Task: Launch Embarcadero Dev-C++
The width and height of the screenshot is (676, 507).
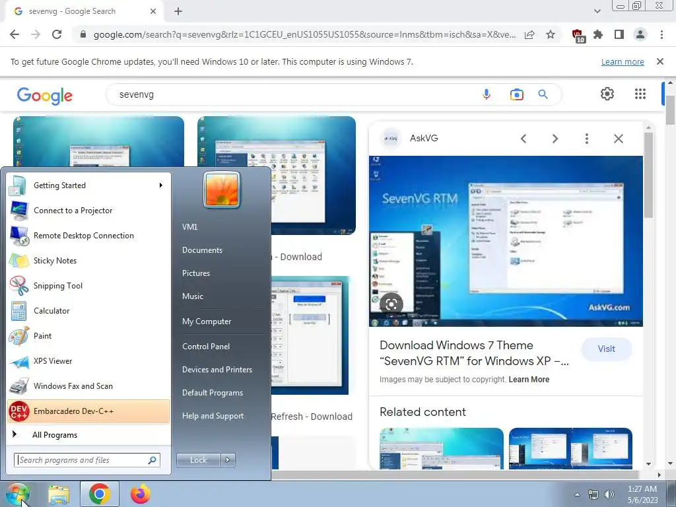Action: [88, 411]
